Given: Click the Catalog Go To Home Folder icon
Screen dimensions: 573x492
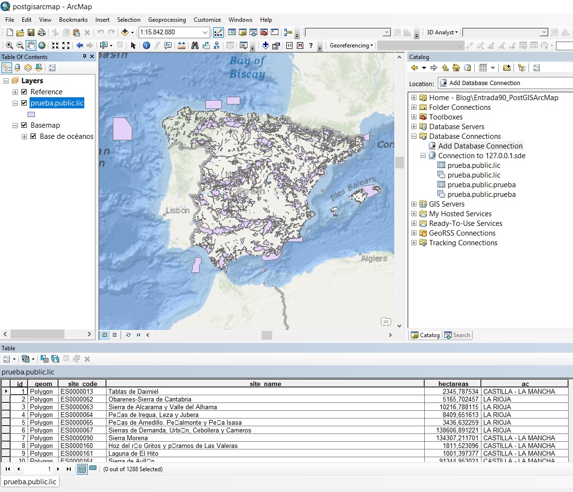Looking at the screenshot, I should [456, 68].
